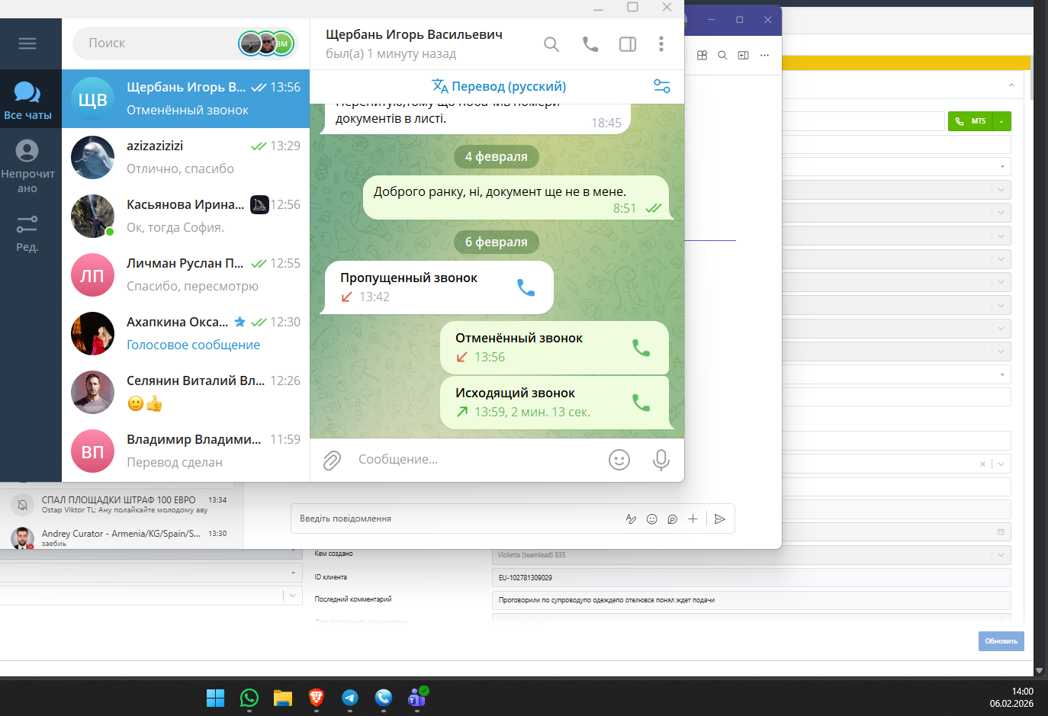Click the Loop component icon in the Teams compose box
Screen dimensions: 1048x716
pos(673,519)
